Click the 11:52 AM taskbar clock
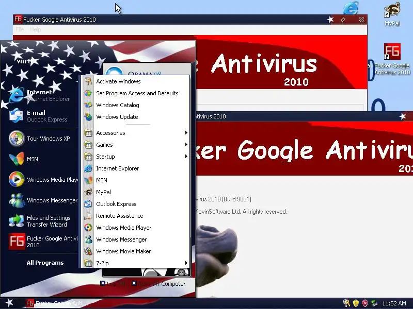413x309 pixels. coord(394,303)
